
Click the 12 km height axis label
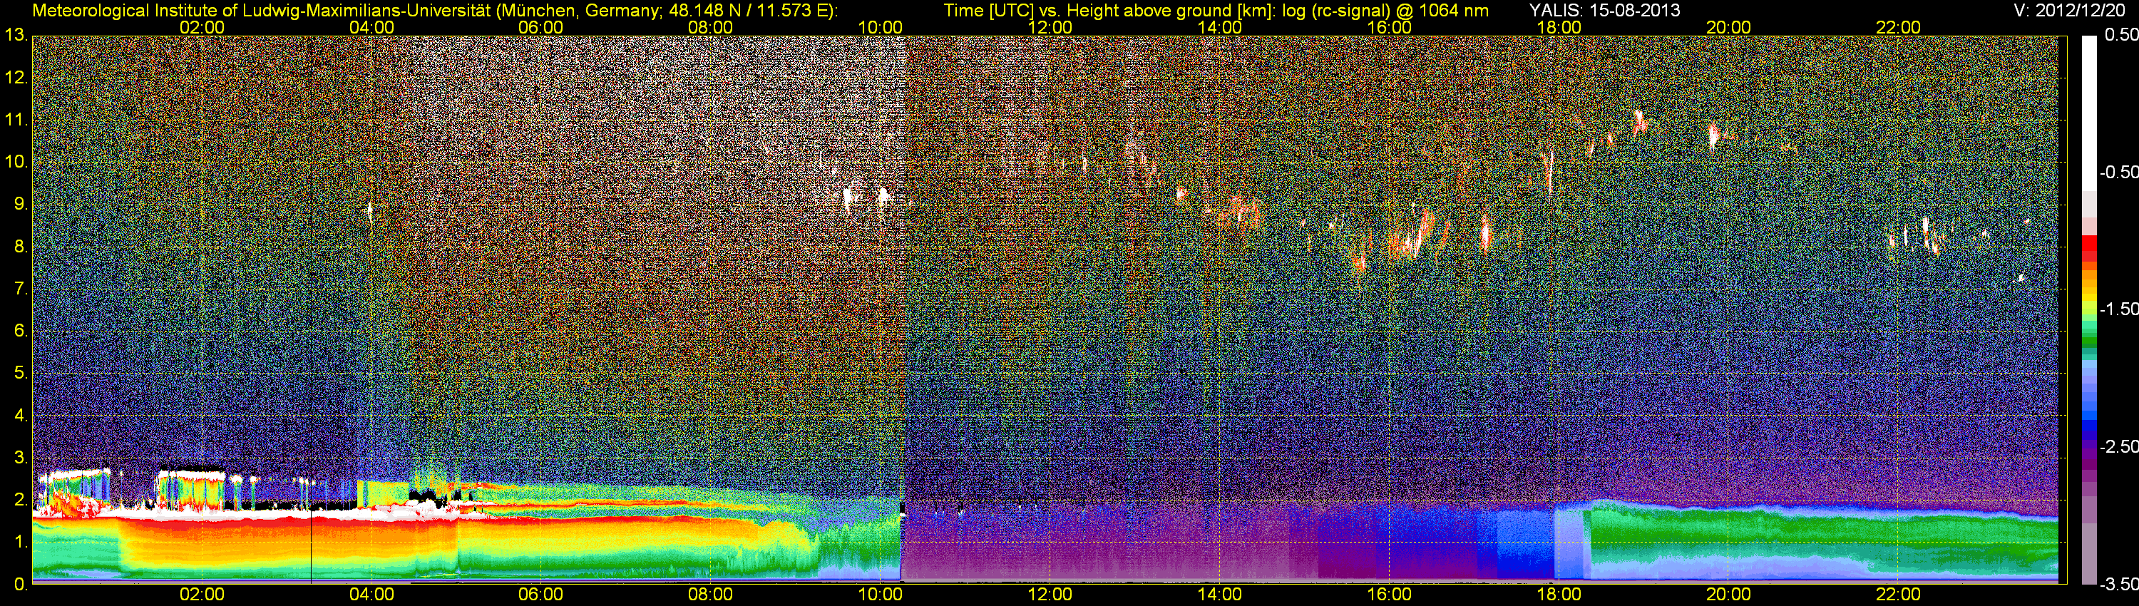[x=15, y=77]
